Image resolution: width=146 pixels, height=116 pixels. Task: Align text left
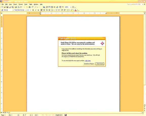point(42,10)
